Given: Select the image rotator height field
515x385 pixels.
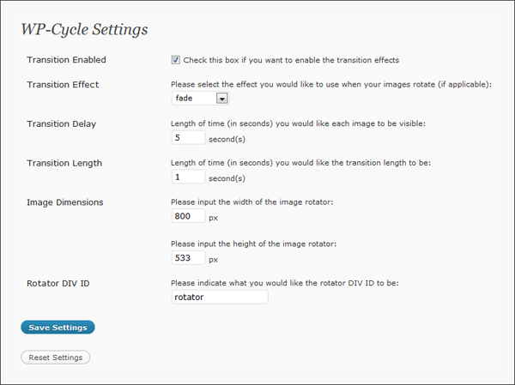Looking at the screenshot, I should 188,258.
